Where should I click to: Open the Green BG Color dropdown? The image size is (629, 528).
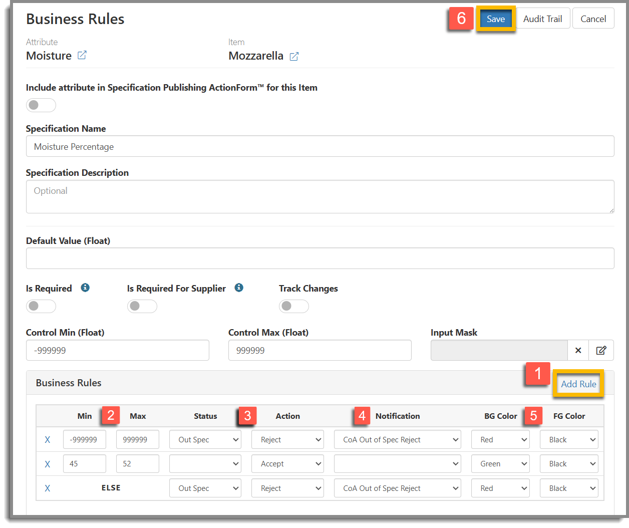[500, 464]
